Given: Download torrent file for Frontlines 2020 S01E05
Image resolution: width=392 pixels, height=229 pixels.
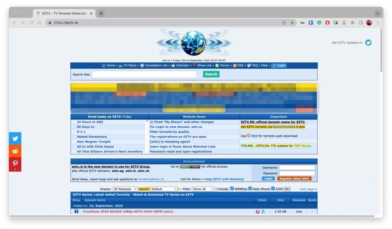Looking at the screenshot, I should [263, 211].
